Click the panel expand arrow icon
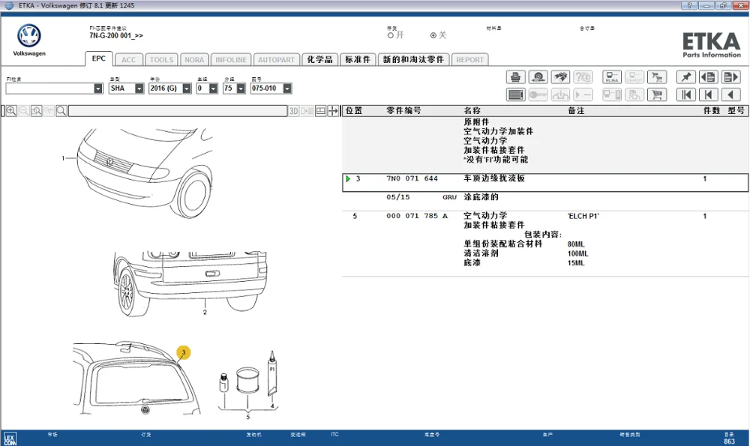 (333, 111)
